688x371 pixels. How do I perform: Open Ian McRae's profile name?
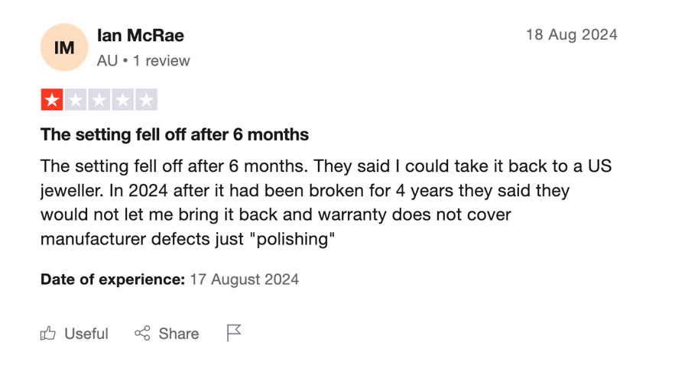pos(141,35)
